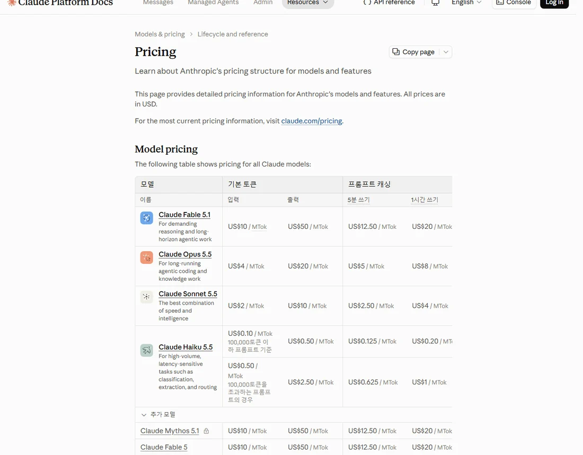Click the Claude Opus 5.5 orange model icon
Screen dimensions: 583x455
(146, 257)
